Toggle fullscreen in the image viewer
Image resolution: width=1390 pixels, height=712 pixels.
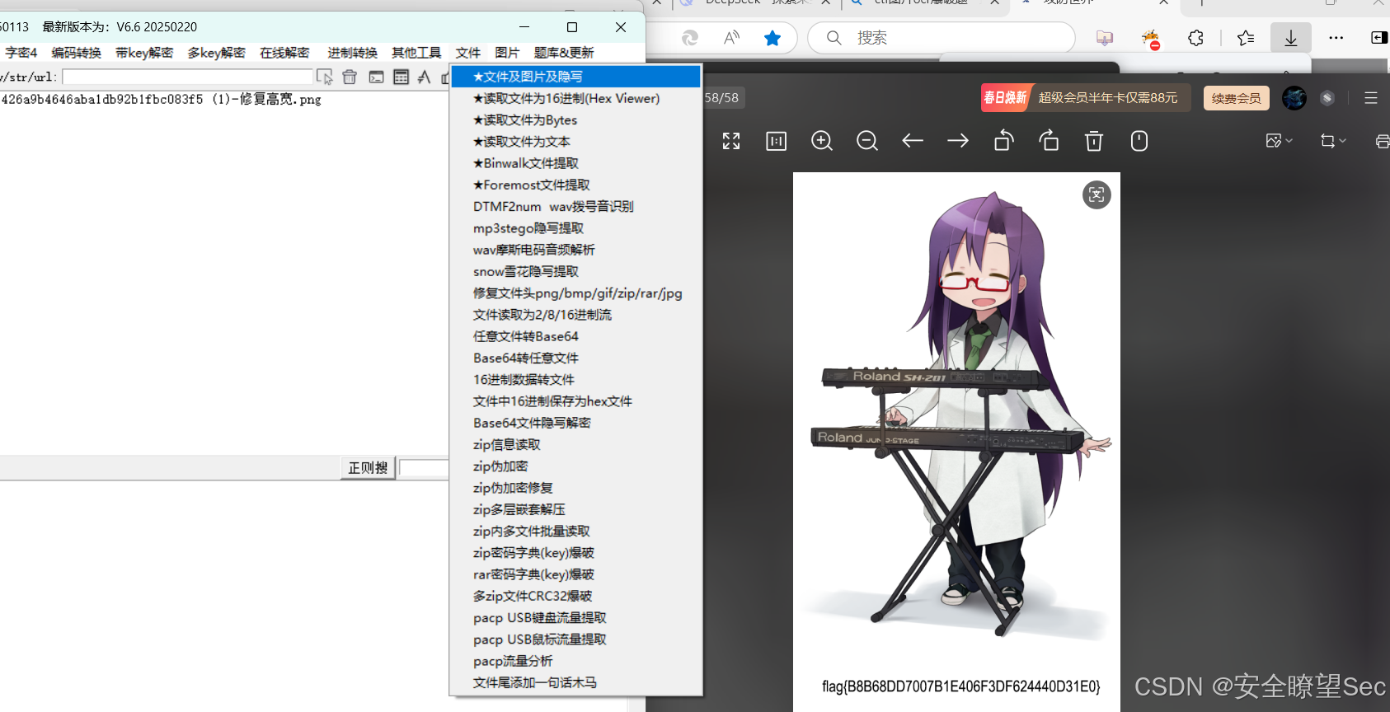pos(731,141)
